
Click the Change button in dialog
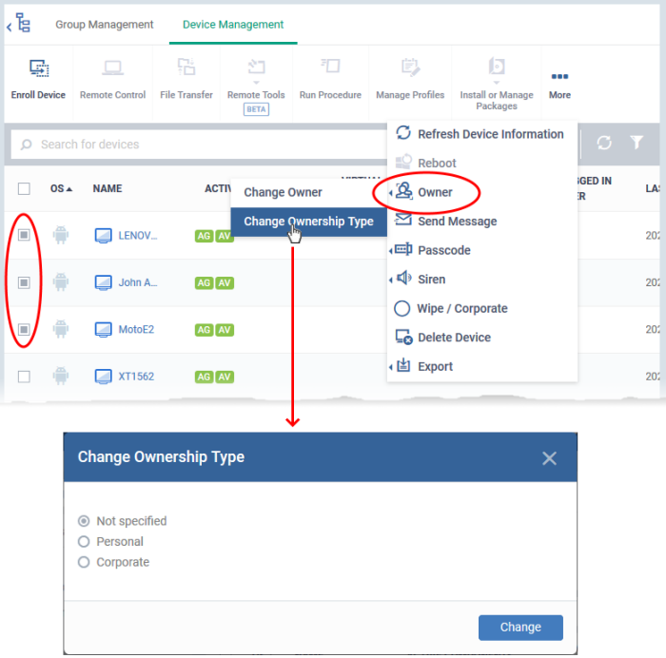coord(520,627)
